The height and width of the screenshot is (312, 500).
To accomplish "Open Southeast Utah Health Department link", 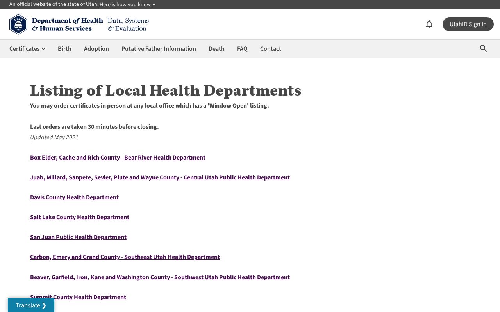I will pyautogui.click(x=125, y=257).
